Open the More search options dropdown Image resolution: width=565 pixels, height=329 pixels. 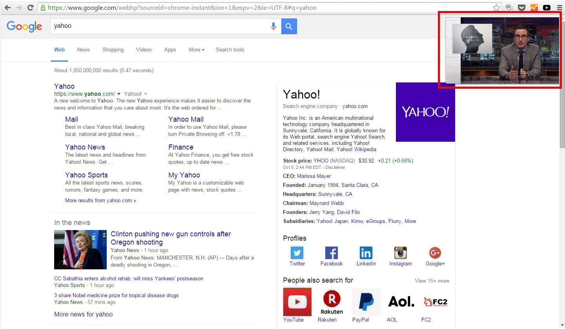pyautogui.click(x=197, y=50)
